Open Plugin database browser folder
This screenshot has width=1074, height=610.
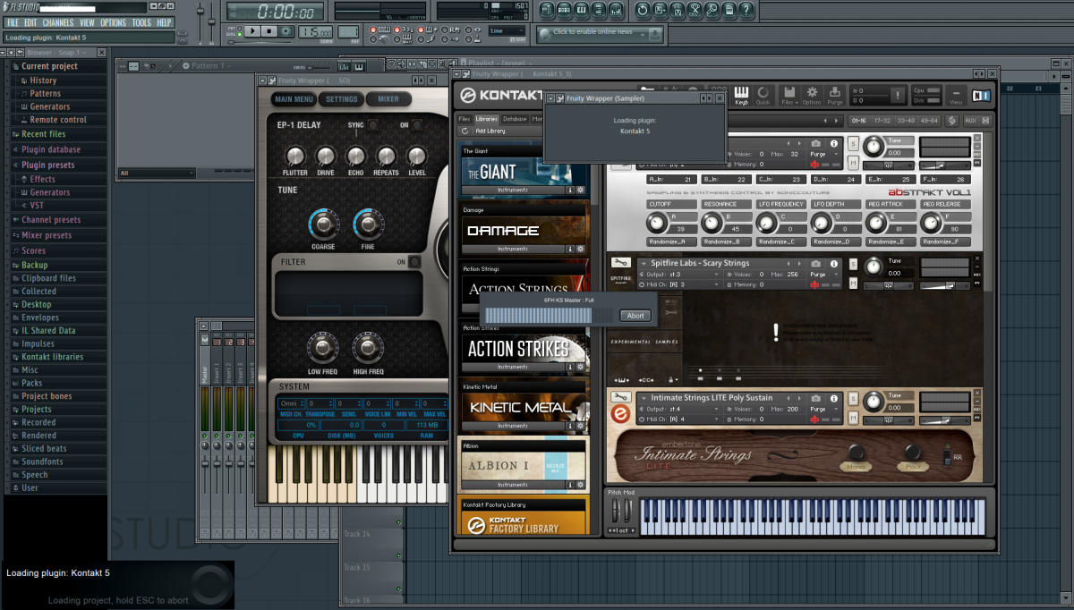click(x=50, y=149)
